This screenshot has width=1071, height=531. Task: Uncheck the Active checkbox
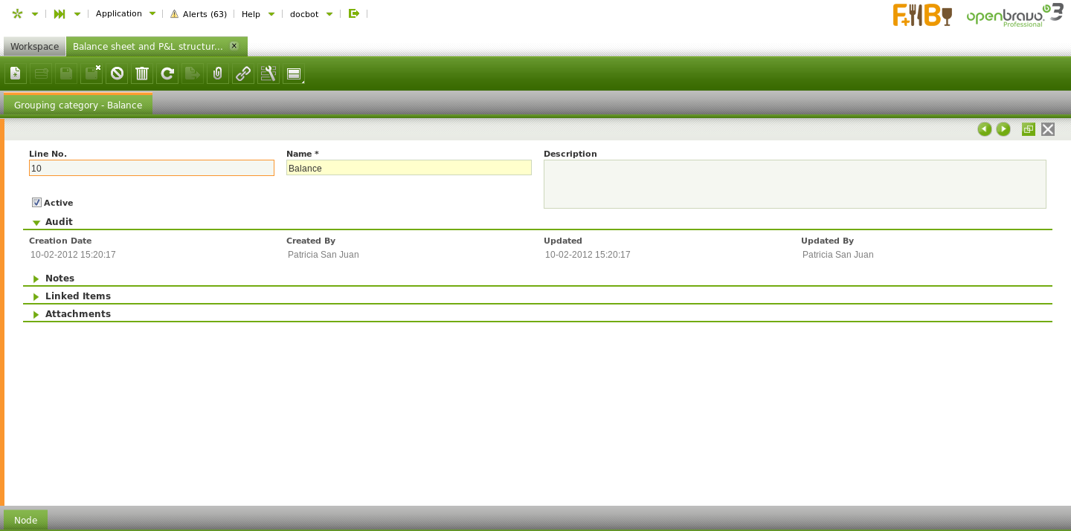tap(36, 203)
